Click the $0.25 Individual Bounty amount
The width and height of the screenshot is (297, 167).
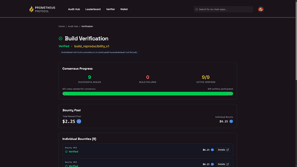(224, 121)
